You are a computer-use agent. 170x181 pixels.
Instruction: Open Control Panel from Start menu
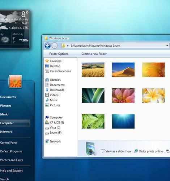click(x=9, y=143)
